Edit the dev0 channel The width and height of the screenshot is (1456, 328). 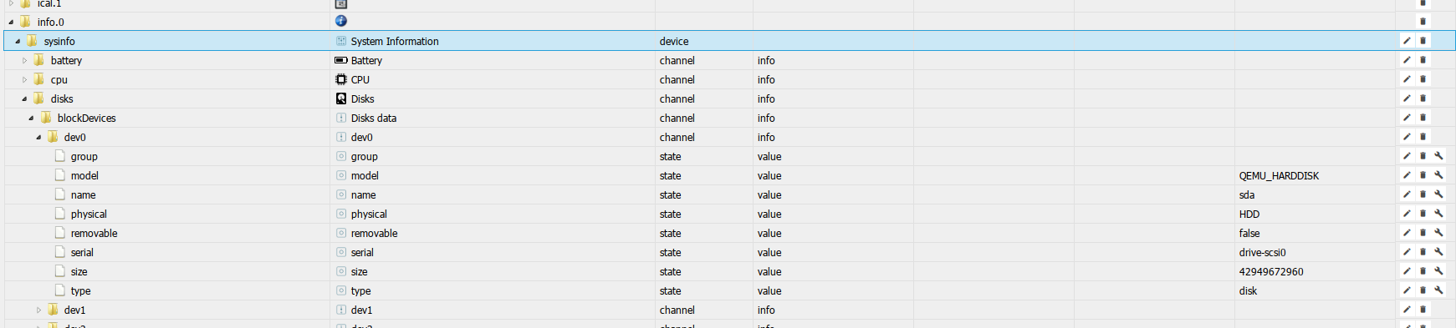tap(1407, 137)
